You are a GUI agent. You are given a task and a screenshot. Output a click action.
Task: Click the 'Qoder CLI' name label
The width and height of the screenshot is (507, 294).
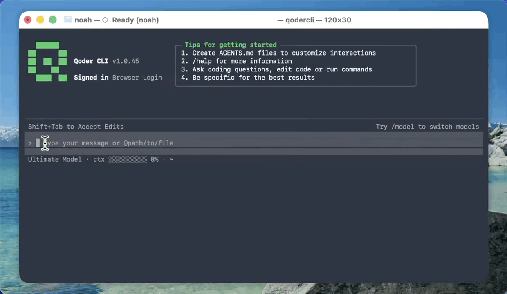[x=91, y=61]
